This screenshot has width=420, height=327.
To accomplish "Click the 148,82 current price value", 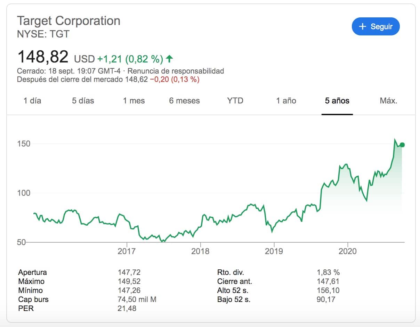I will click(x=43, y=57).
